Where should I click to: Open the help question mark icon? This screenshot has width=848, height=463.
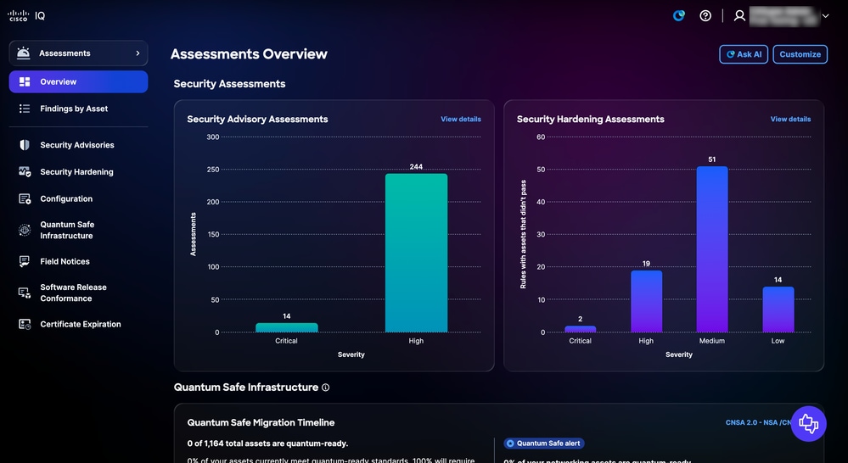(705, 15)
